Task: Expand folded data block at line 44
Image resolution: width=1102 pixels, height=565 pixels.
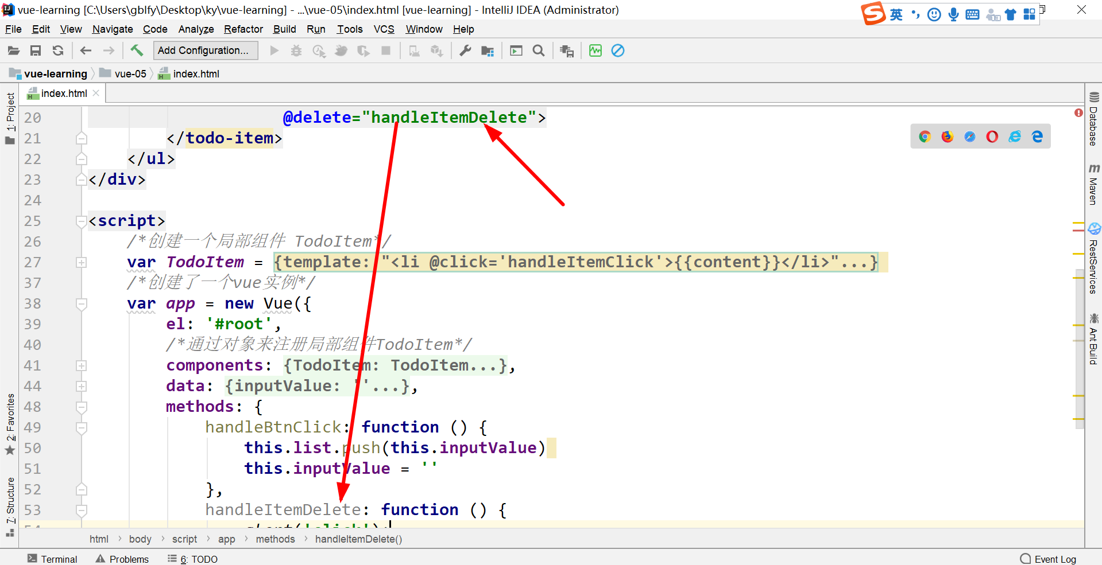Action: [x=82, y=386]
